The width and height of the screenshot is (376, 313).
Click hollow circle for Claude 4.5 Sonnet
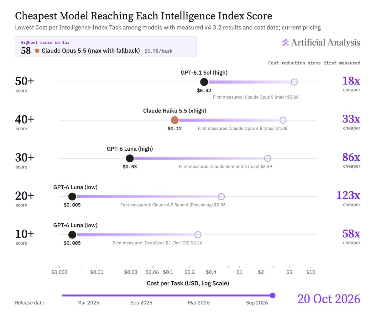coord(221,197)
